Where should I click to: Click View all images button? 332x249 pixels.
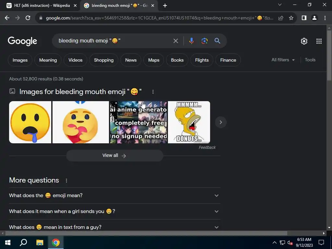click(114, 156)
